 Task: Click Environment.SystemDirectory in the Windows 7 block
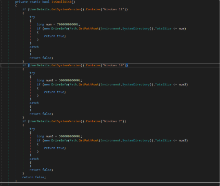click(125, 141)
